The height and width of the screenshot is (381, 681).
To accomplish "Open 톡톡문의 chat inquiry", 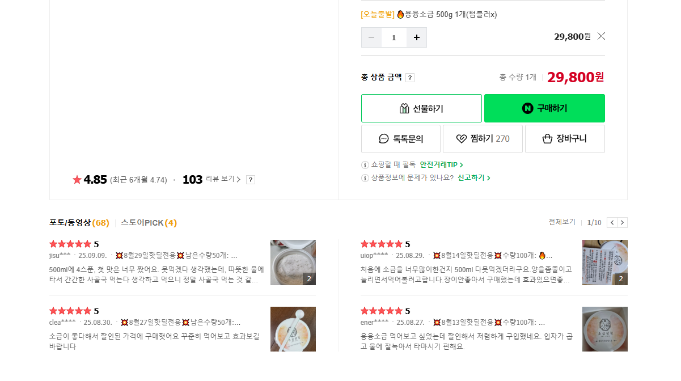I will tap(401, 139).
